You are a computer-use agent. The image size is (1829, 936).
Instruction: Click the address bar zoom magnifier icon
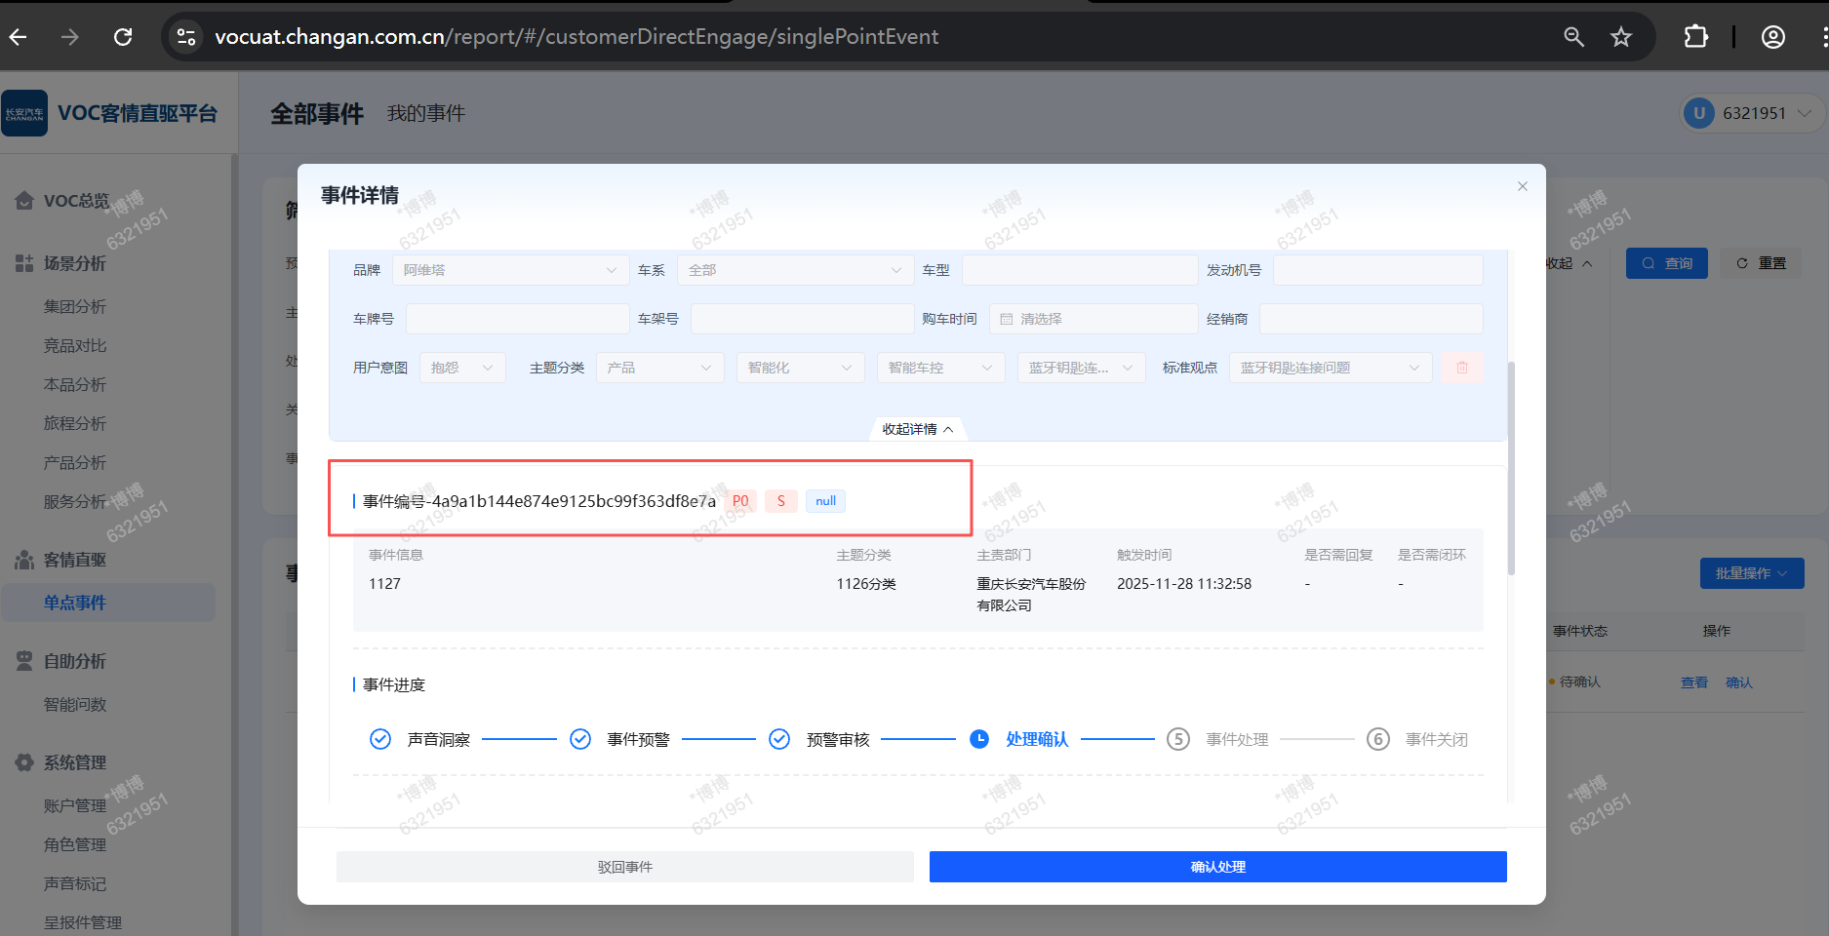[1573, 37]
